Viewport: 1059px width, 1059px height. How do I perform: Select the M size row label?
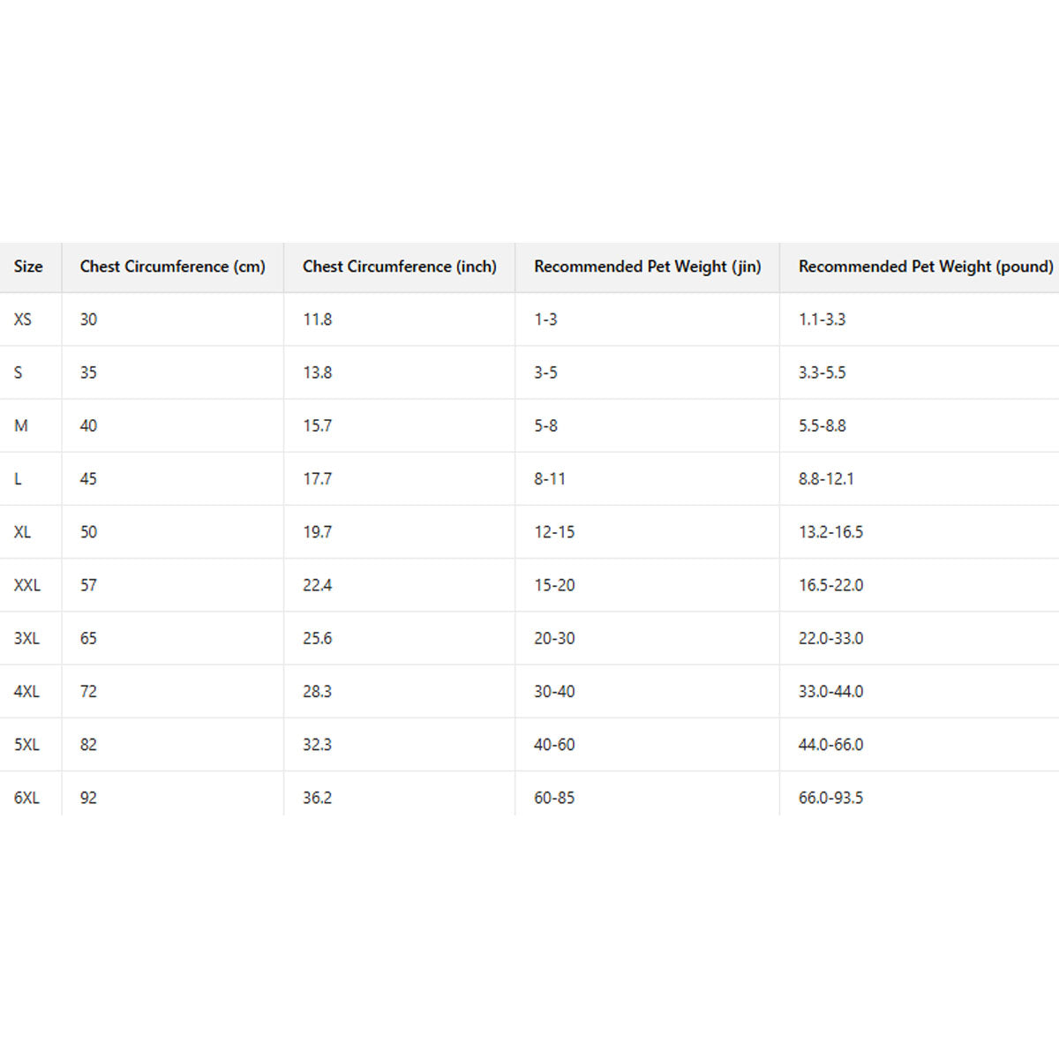pyautogui.click(x=21, y=425)
